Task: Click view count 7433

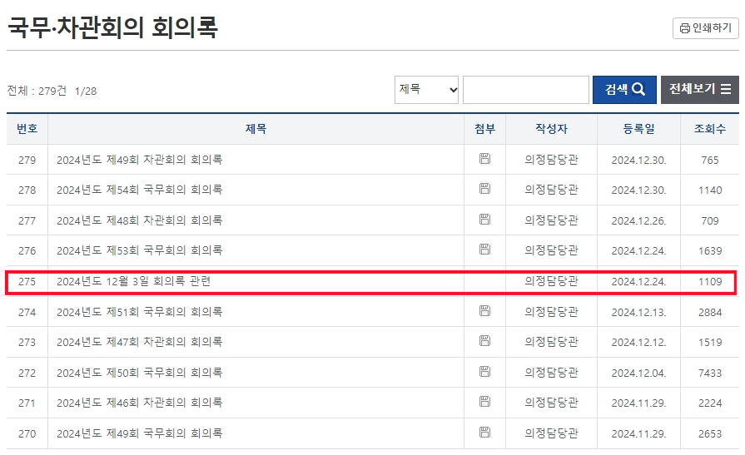Action: 710,373
